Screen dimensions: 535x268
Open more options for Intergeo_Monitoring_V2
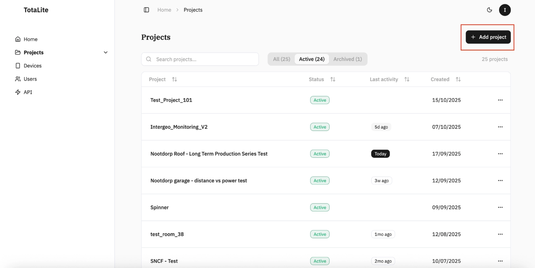[x=500, y=127]
